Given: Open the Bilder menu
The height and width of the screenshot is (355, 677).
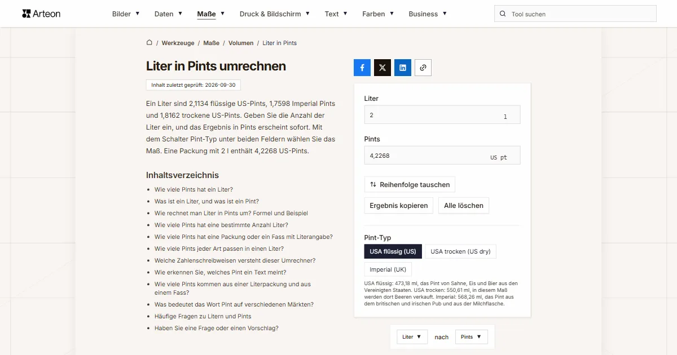Looking at the screenshot, I should click(126, 14).
